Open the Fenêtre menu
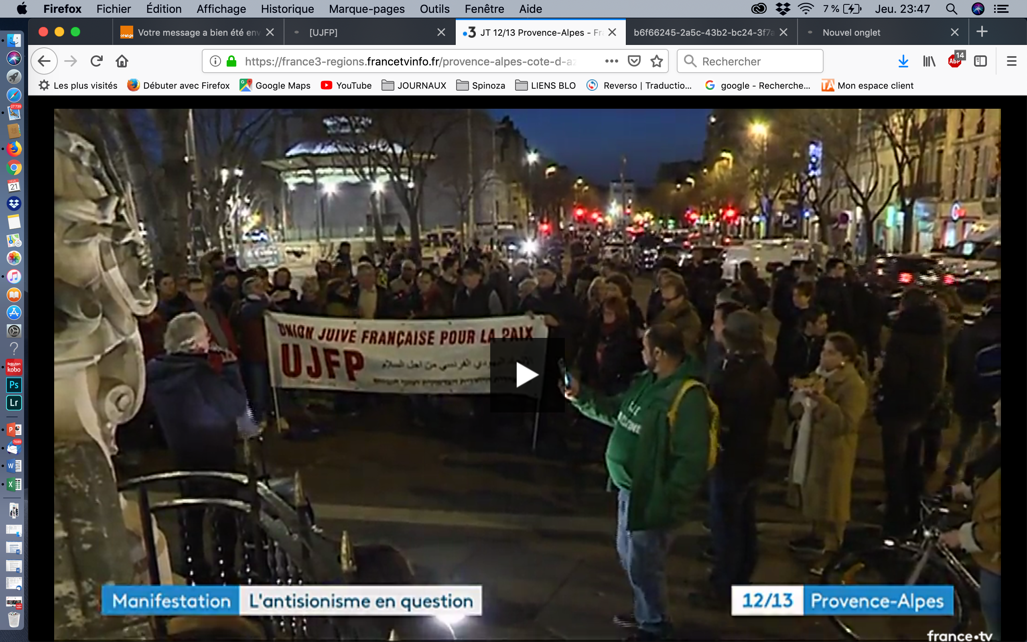The height and width of the screenshot is (642, 1027). (x=484, y=9)
